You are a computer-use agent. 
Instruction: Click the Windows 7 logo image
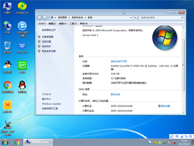point(165,38)
